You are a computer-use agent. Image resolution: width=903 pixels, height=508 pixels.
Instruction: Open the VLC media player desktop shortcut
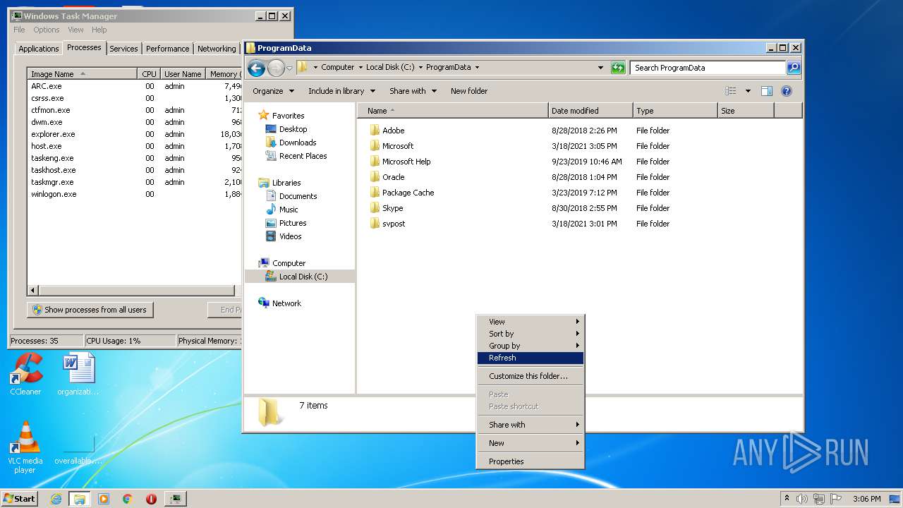(25, 447)
